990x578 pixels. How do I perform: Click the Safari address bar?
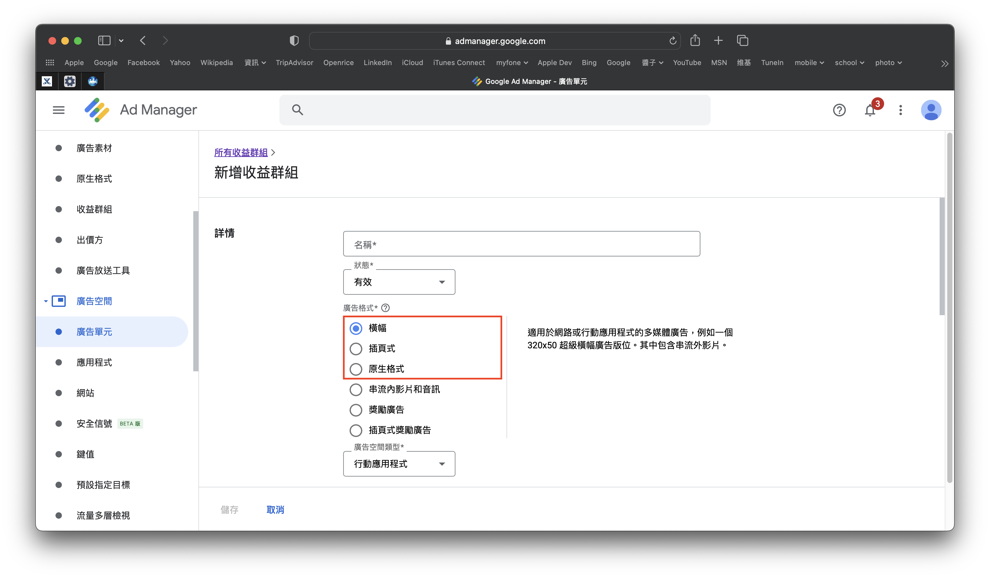pyautogui.click(x=495, y=41)
